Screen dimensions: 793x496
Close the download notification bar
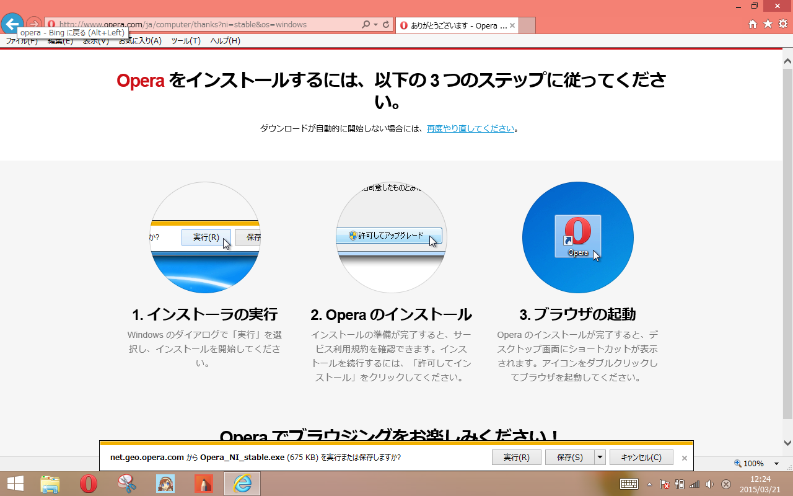[685, 458]
